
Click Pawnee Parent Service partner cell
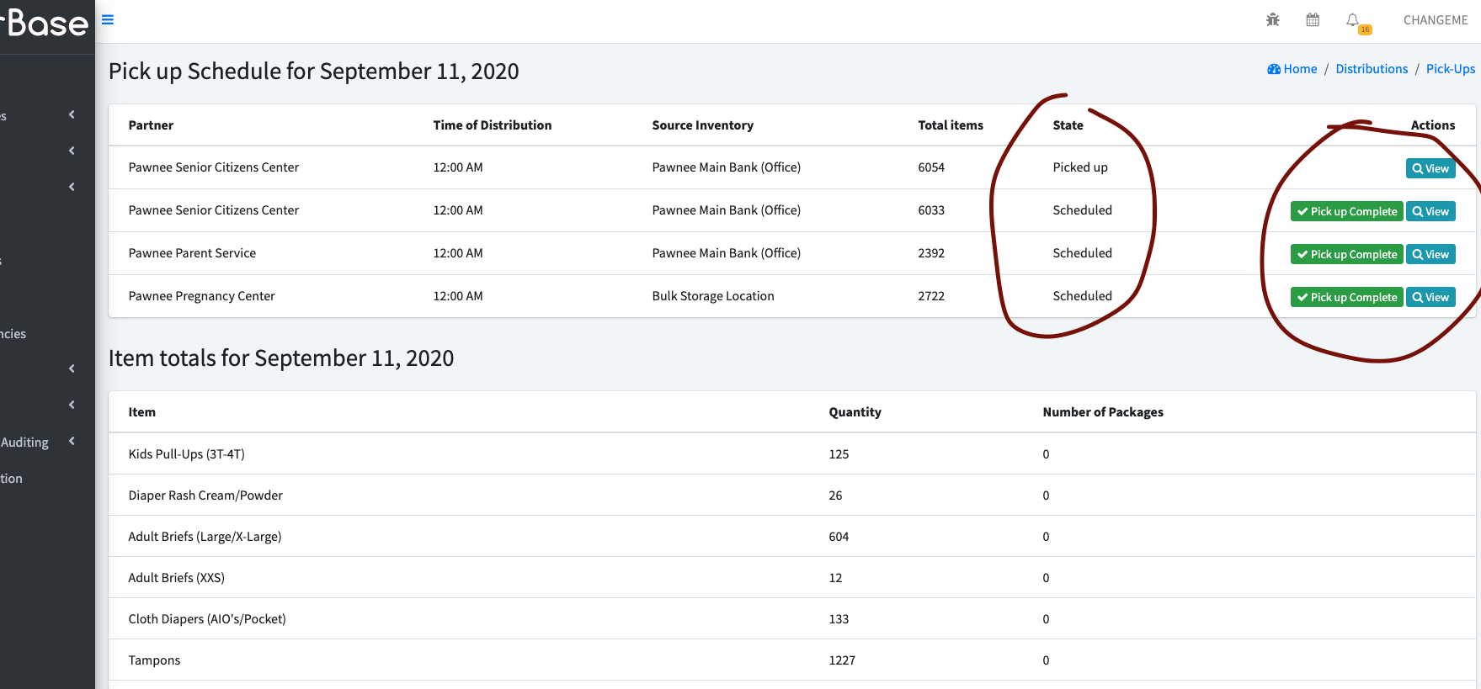tap(192, 253)
